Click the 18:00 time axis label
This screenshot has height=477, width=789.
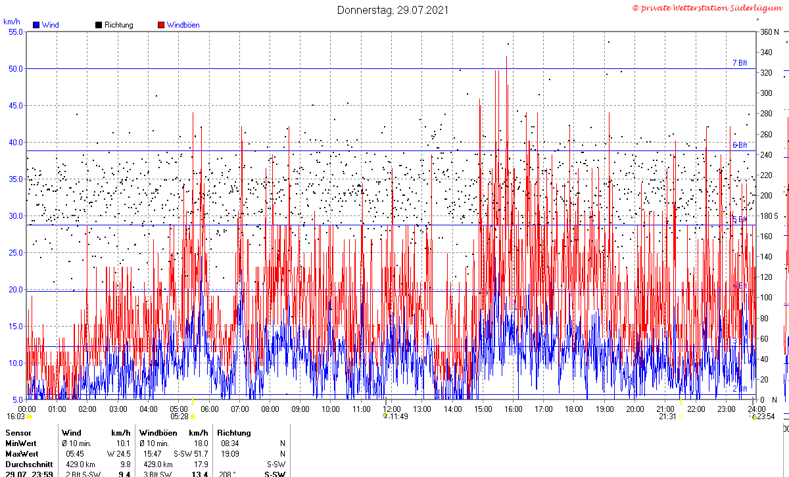click(574, 409)
